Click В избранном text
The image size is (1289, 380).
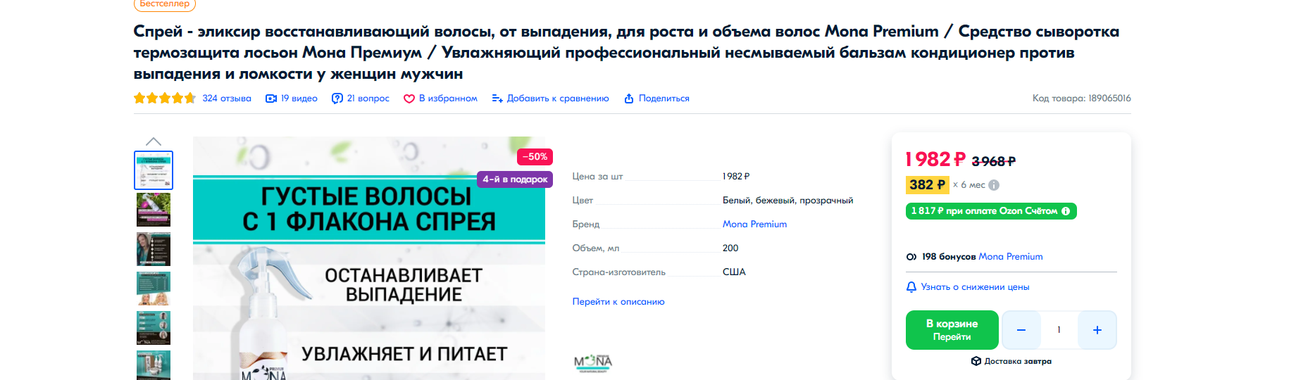(448, 99)
